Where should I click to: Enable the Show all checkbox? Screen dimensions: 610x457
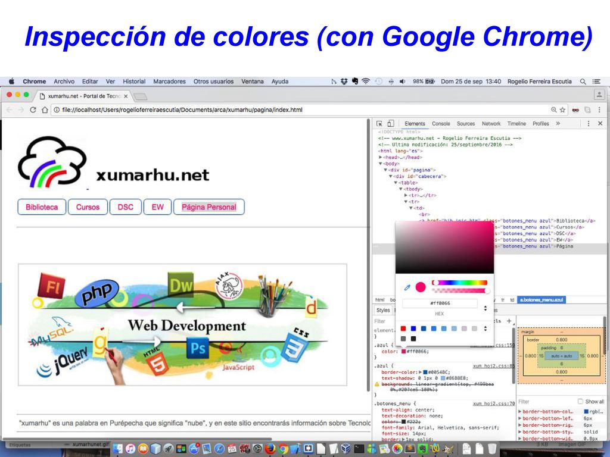(x=580, y=402)
